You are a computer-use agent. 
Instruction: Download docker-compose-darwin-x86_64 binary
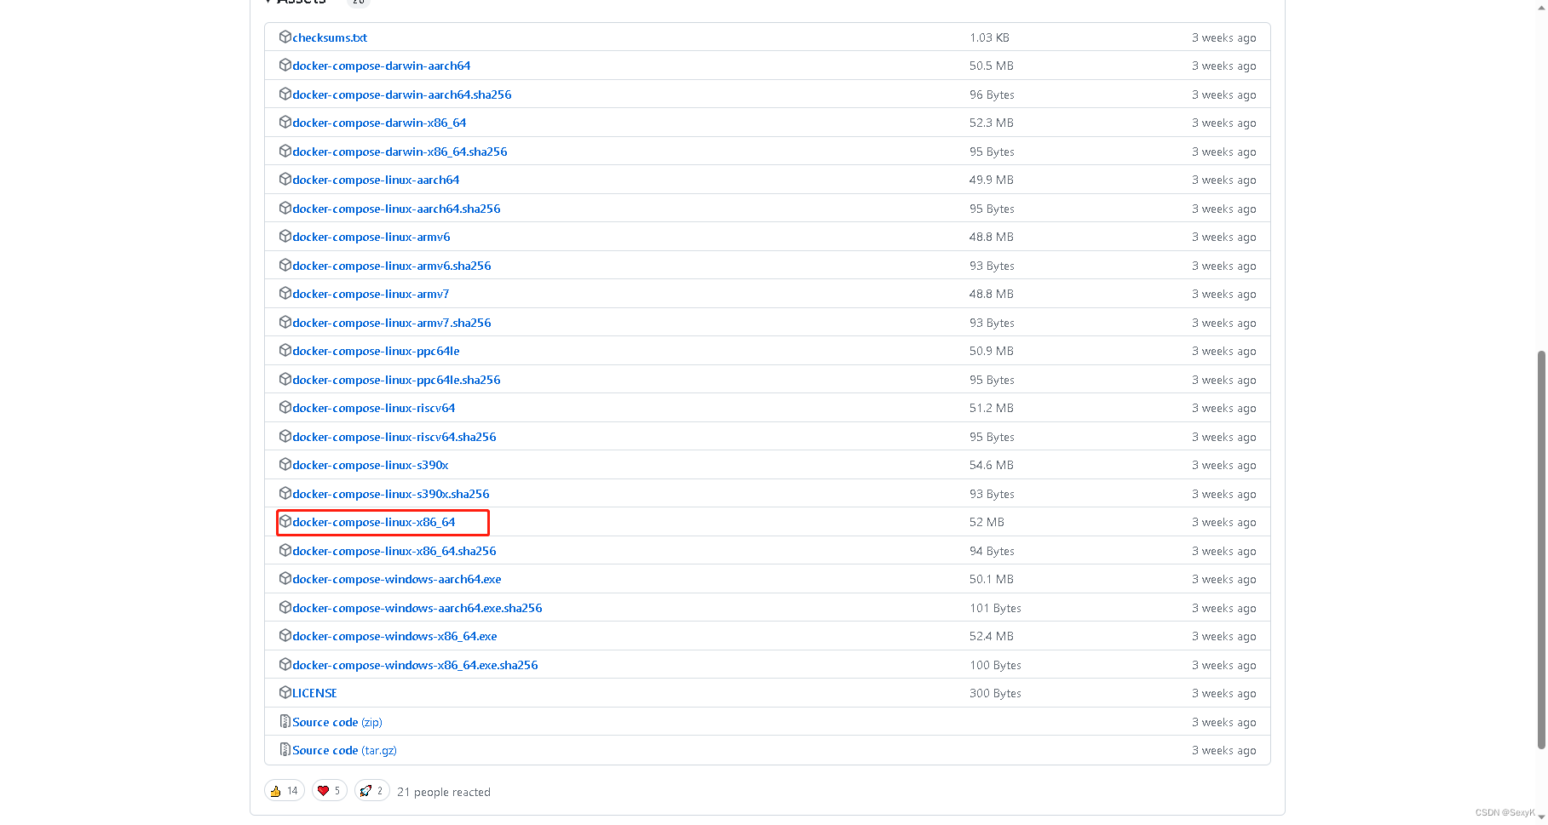point(379,123)
